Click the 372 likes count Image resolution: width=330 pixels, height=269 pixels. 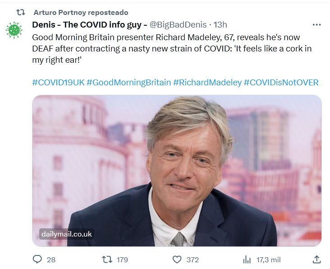tap(192, 260)
